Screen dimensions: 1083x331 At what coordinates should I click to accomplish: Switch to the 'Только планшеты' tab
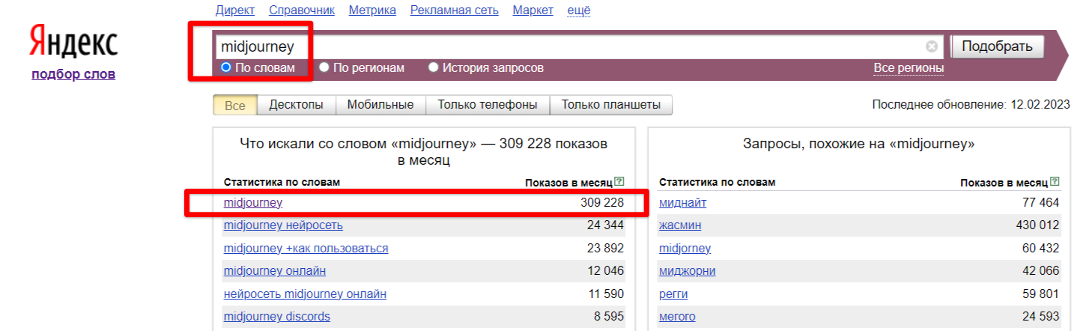tap(611, 105)
